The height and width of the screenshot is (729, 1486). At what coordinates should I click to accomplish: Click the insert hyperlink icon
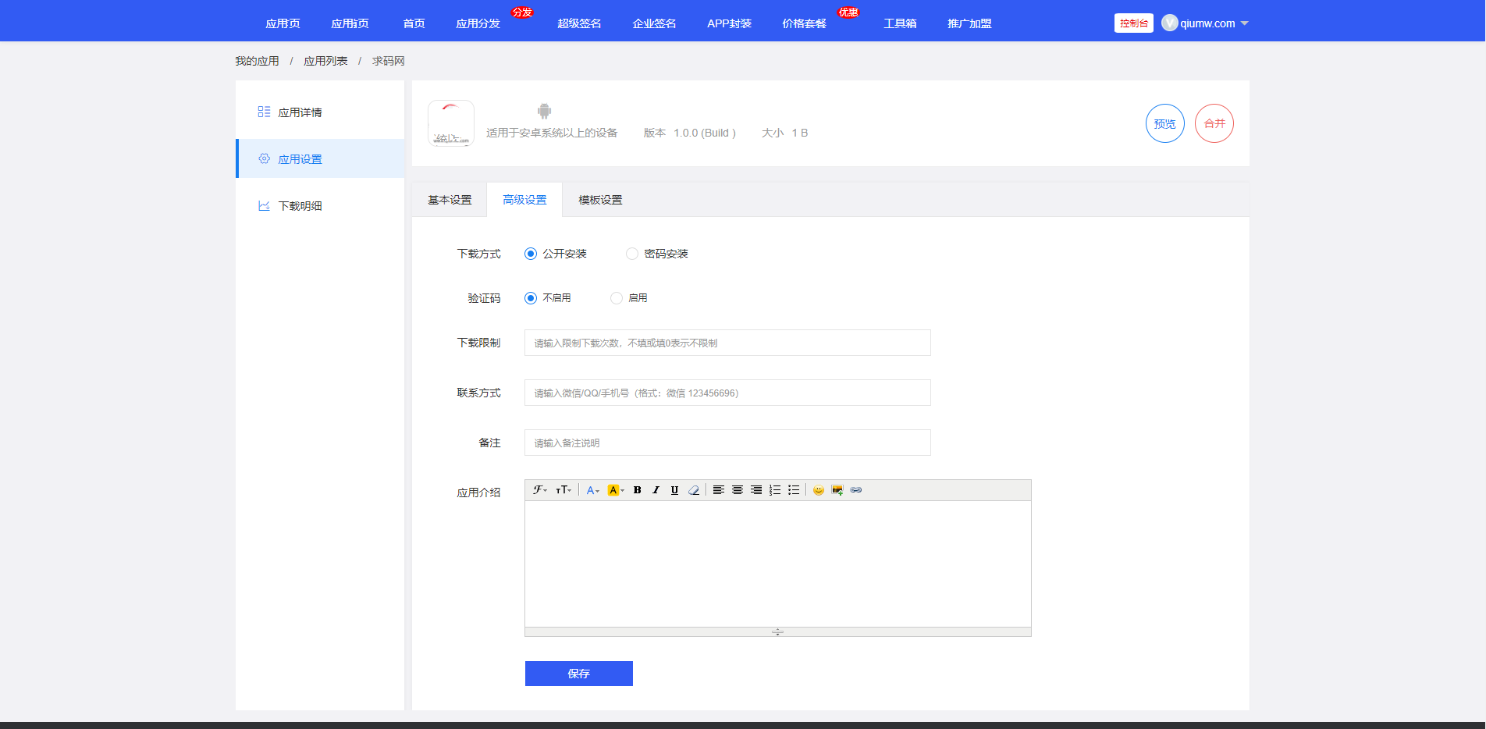click(x=856, y=490)
